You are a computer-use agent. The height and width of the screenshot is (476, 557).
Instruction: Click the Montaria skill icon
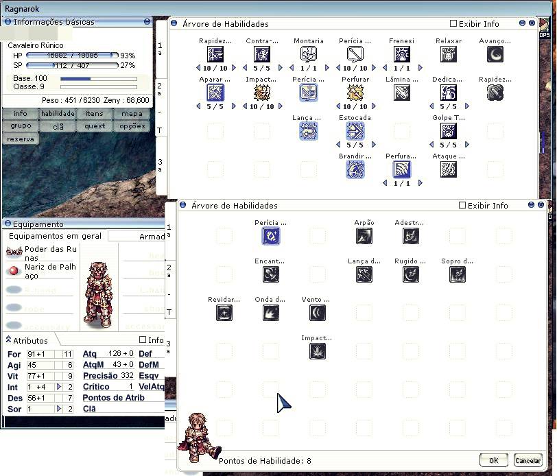[309, 54]
